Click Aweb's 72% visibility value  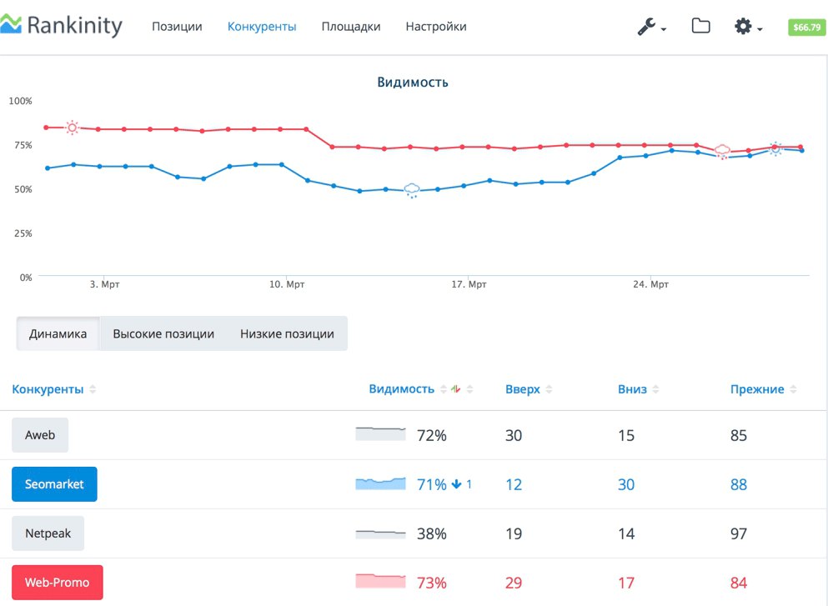pos(432,435)
